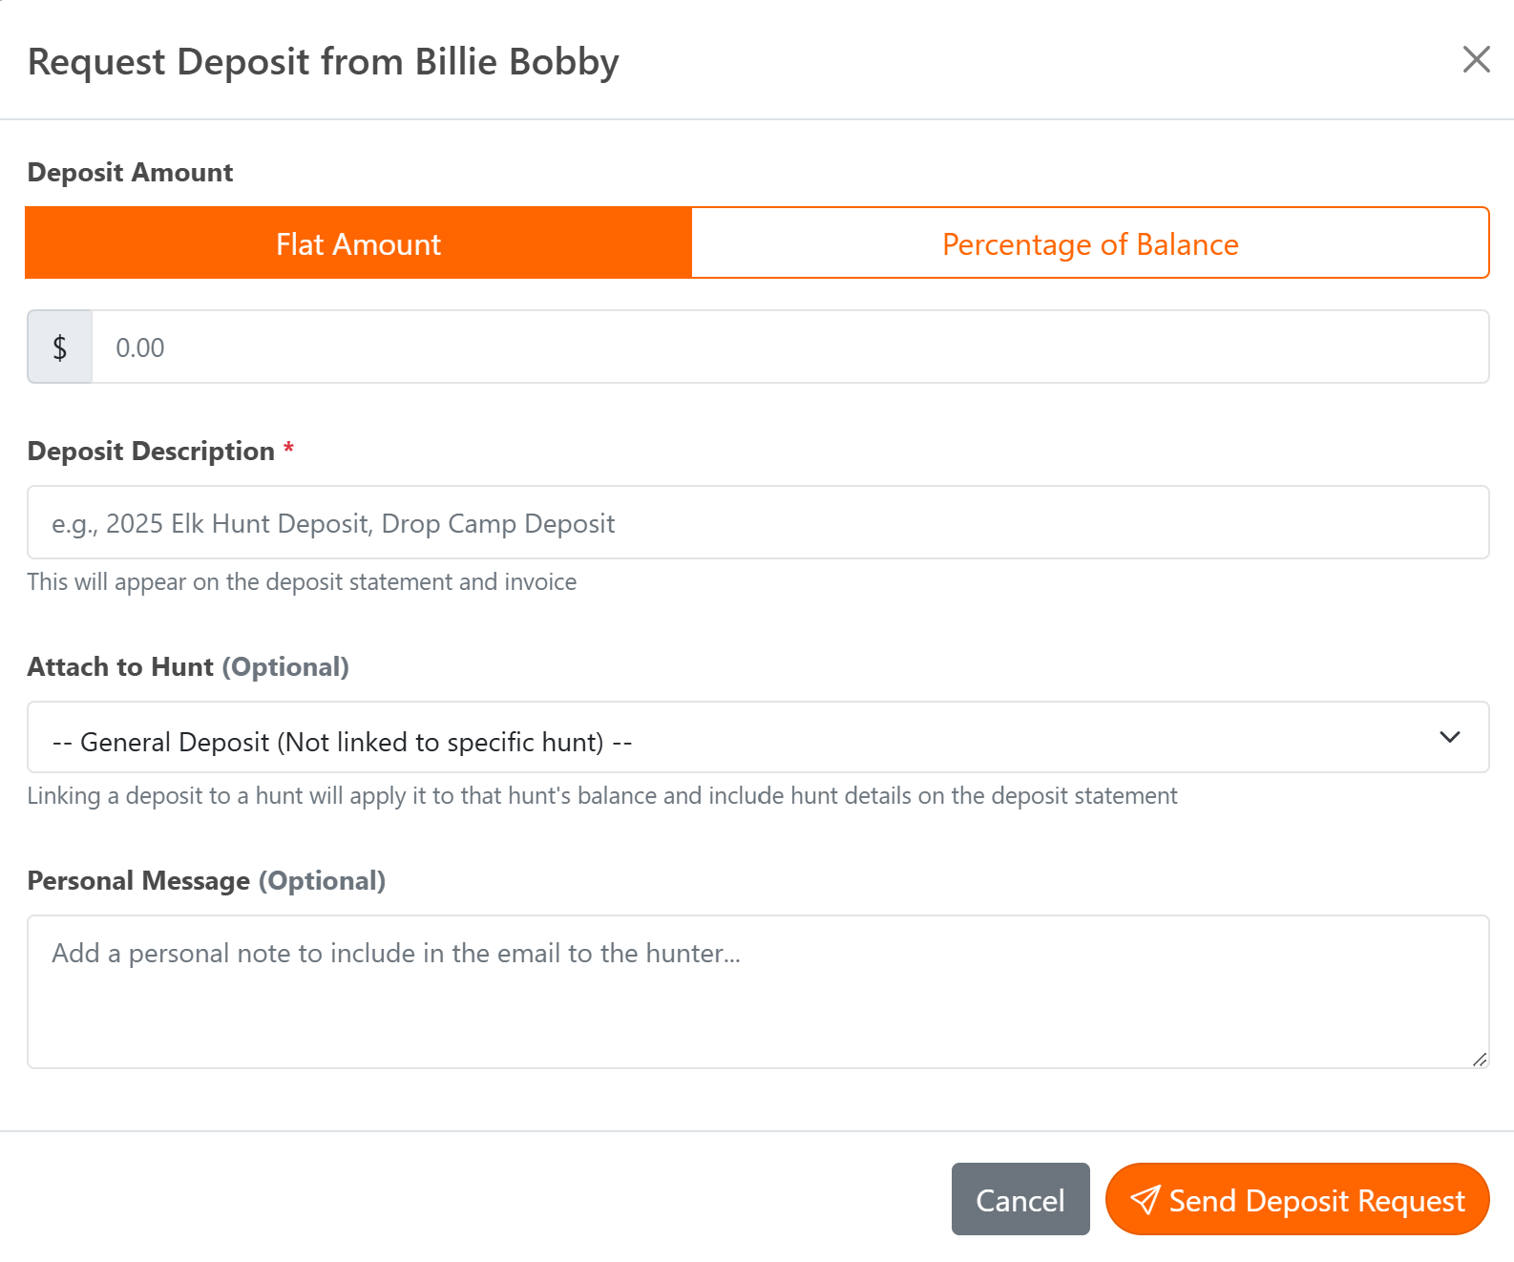The height and width of the screenshot is (1262, 1514).
Task: Click the dollar sign prefix icon
Action: [x=59, y=347]
